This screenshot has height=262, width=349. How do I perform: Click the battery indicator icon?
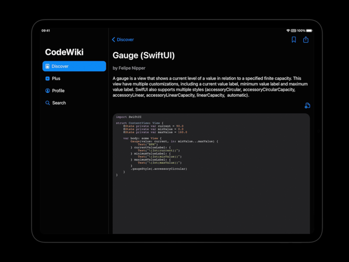click(310, 30)
